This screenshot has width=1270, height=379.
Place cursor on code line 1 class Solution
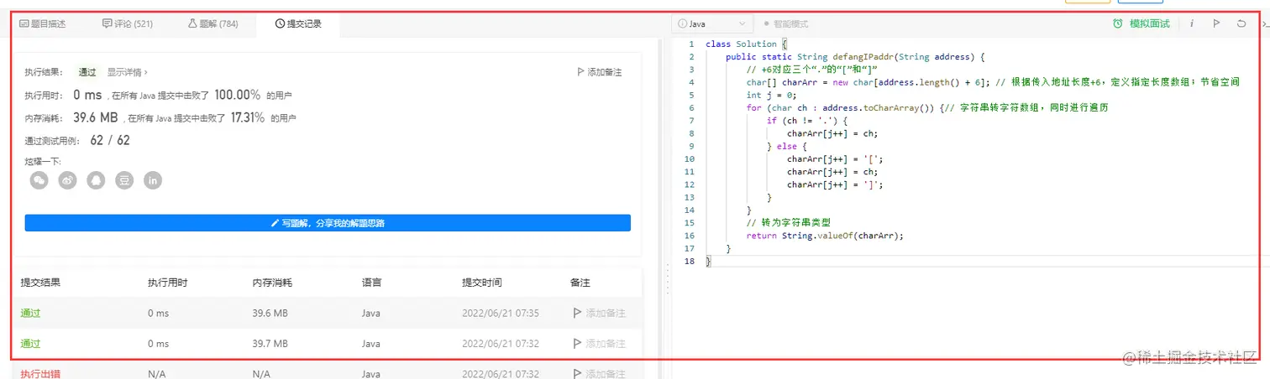pos(745,44)
